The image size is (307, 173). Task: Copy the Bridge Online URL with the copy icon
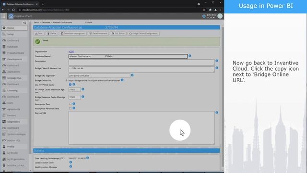click(66, 80)
